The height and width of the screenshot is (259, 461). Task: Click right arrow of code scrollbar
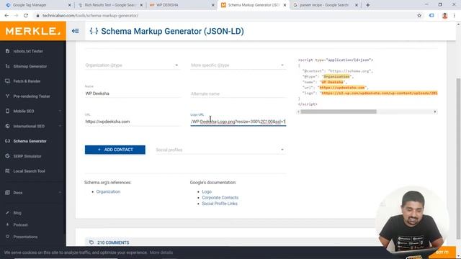pyautogui.click(x=435, y=112)
